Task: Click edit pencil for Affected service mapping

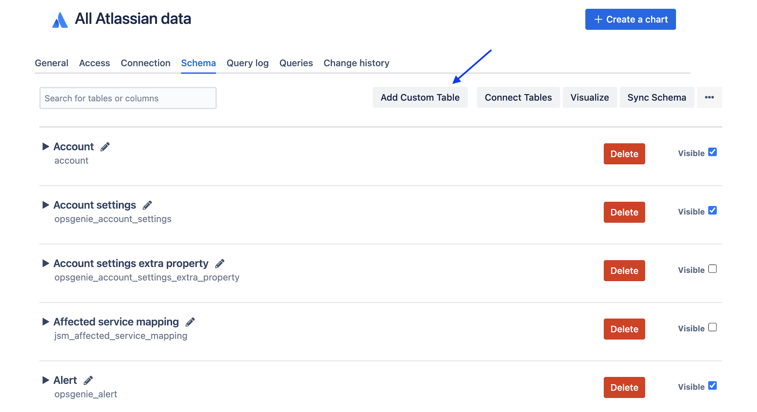Action: pyautogui.click(x=190, y=322)
